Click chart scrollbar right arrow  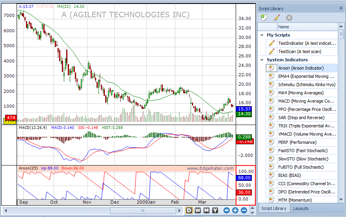(x=179, y=211)
